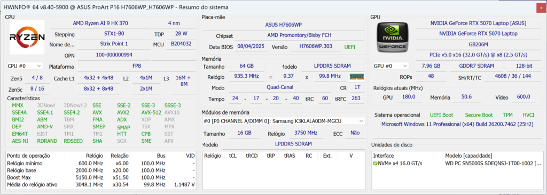Click the 4608 / 36 / 144 shader value
Viewport: 547px width, 195px height.
(x=512, y=76)
